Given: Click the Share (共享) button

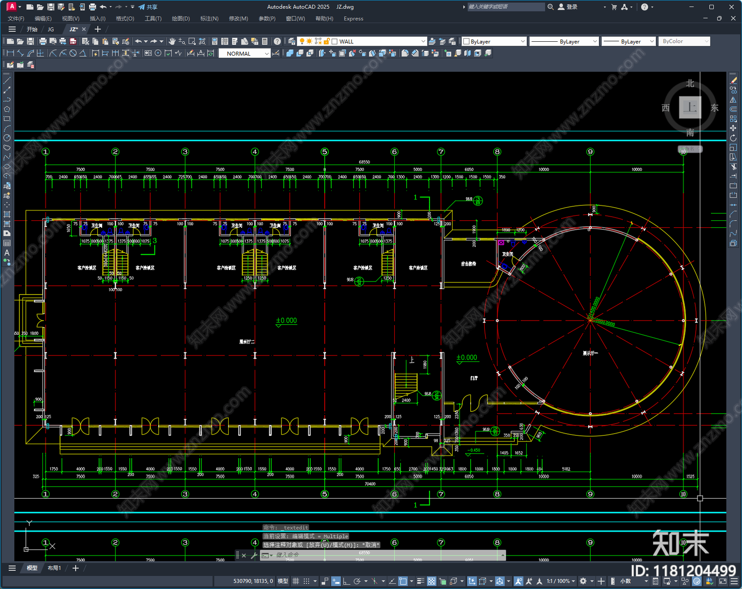Looking at the screenshot, I should (148, 7).
